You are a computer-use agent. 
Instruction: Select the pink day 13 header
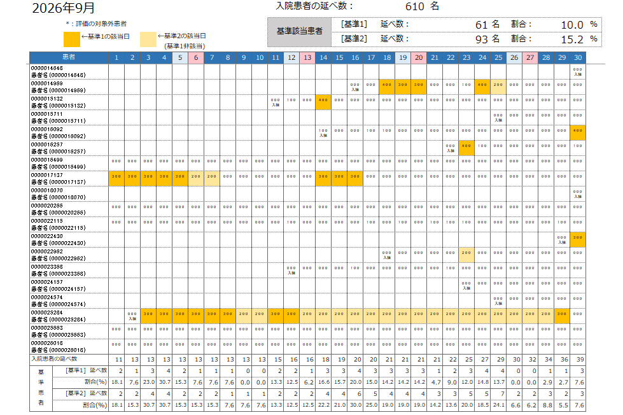pyautogui.click(x=307, y=57)
